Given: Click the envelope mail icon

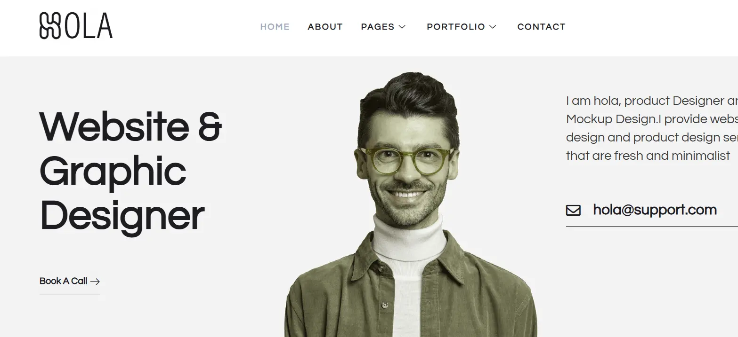Looking at the screenshot, I should point(573,210).
